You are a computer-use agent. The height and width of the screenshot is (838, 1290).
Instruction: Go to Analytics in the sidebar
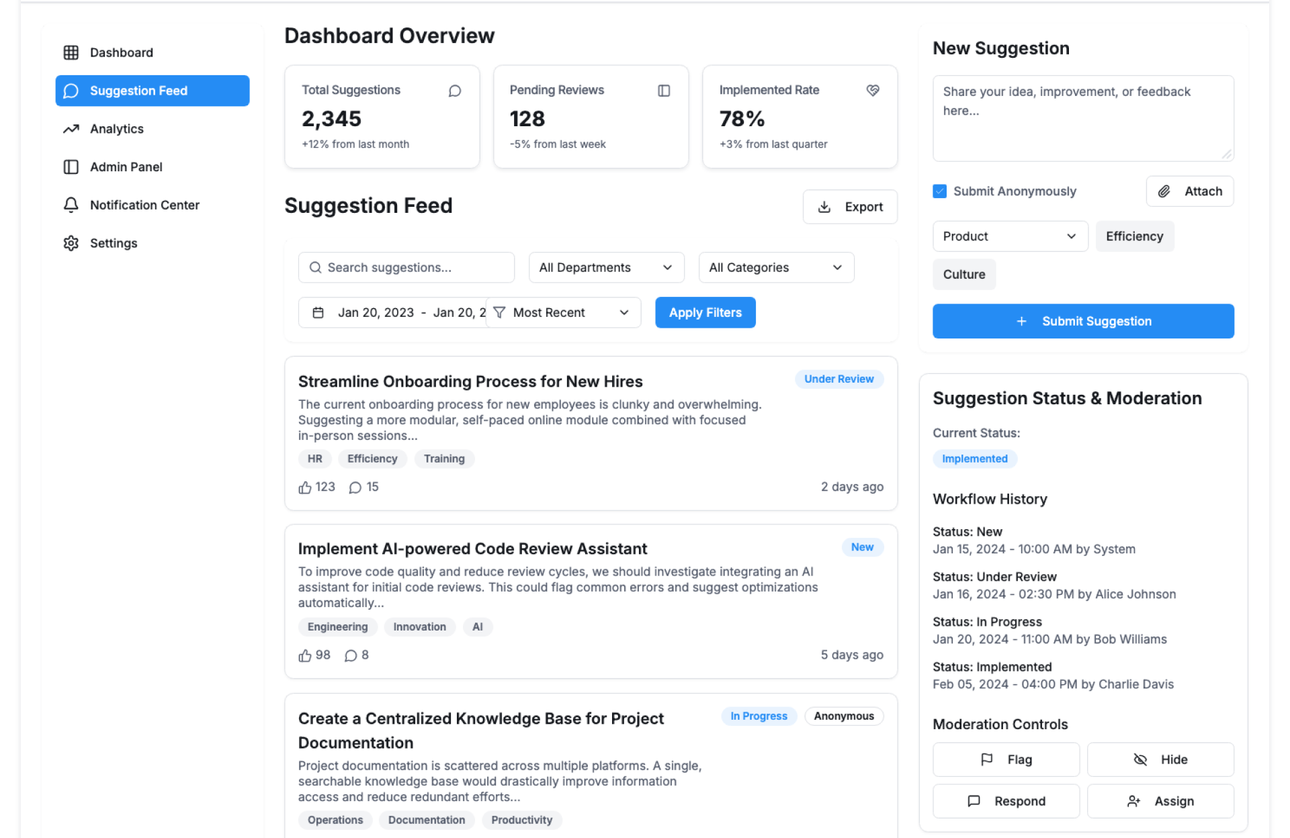pos(116,129)
